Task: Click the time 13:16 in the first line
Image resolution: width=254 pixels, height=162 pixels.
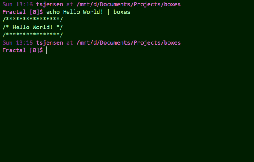Action: 24,4
